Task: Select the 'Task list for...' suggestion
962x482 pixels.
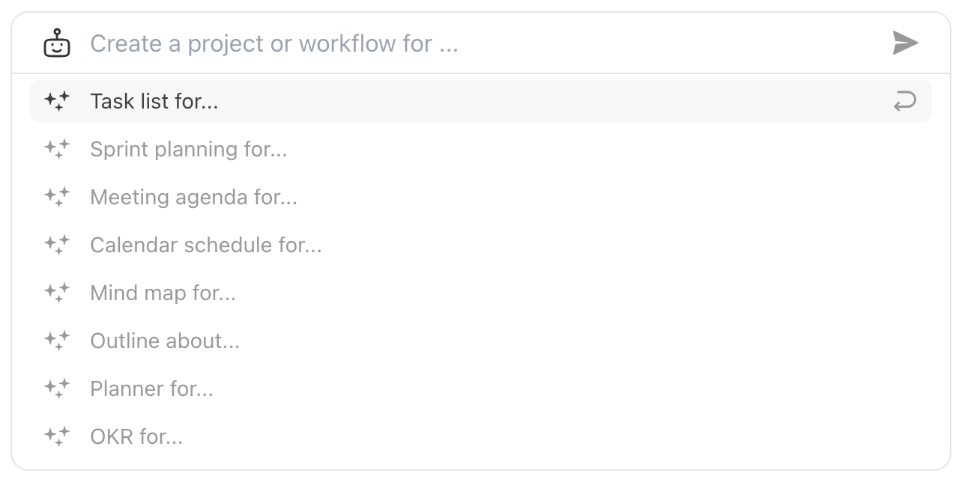Action: click(154, 101)
